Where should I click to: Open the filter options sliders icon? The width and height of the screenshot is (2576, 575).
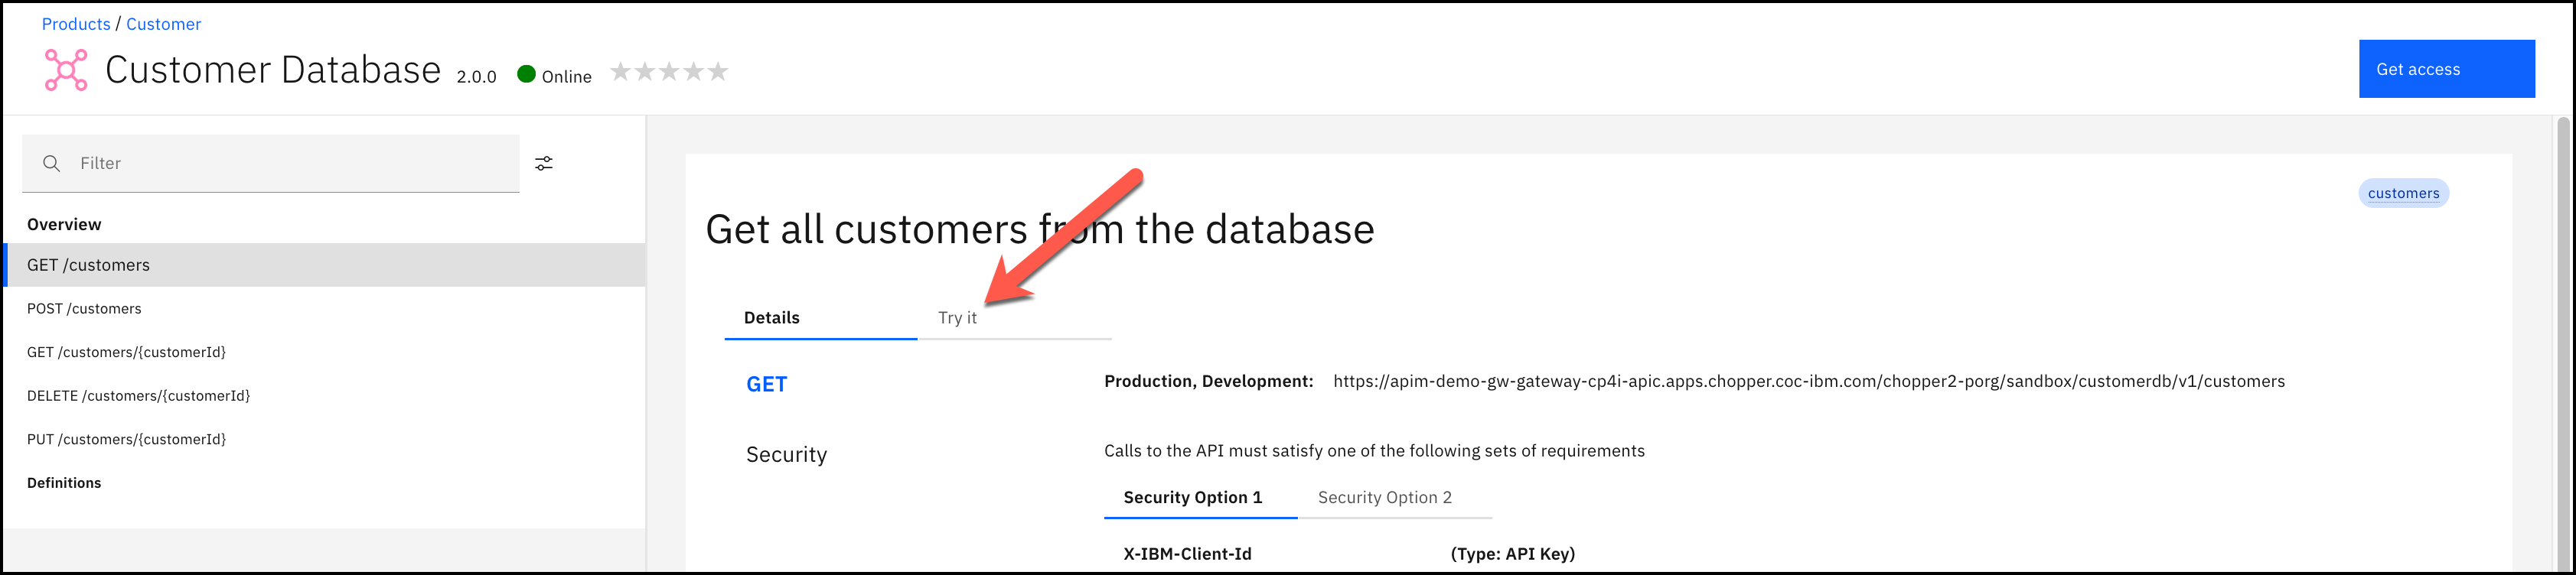coord(544,164)
